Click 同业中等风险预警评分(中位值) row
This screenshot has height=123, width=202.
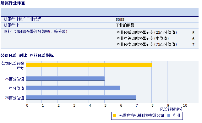pos(156,38)
